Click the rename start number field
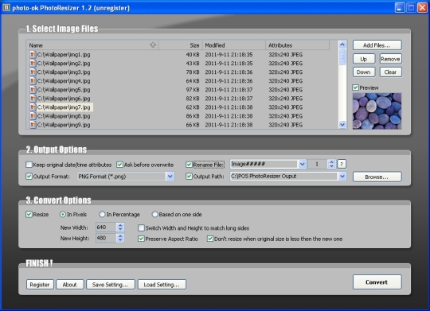 317,164
